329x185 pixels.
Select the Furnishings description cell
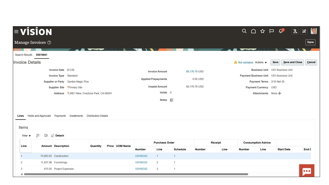[71, 162]
